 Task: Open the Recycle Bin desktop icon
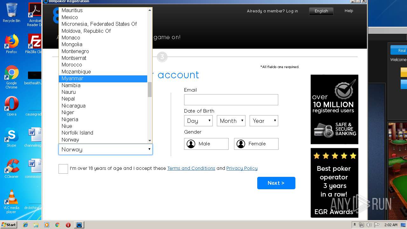tap(11, 13)
